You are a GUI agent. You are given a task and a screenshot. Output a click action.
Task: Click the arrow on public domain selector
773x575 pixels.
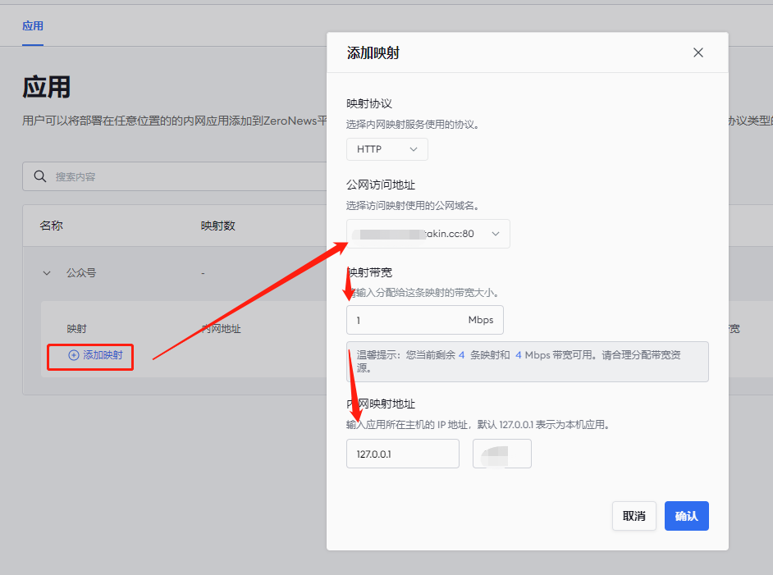(496, 234)
